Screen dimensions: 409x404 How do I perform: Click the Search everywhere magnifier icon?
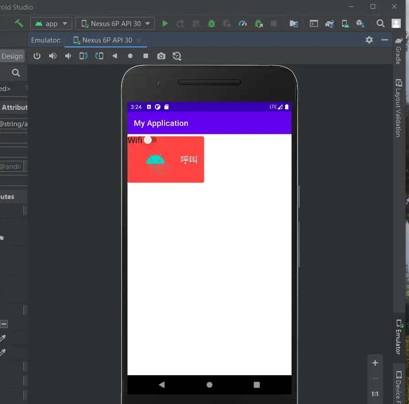tap(381, 23)
